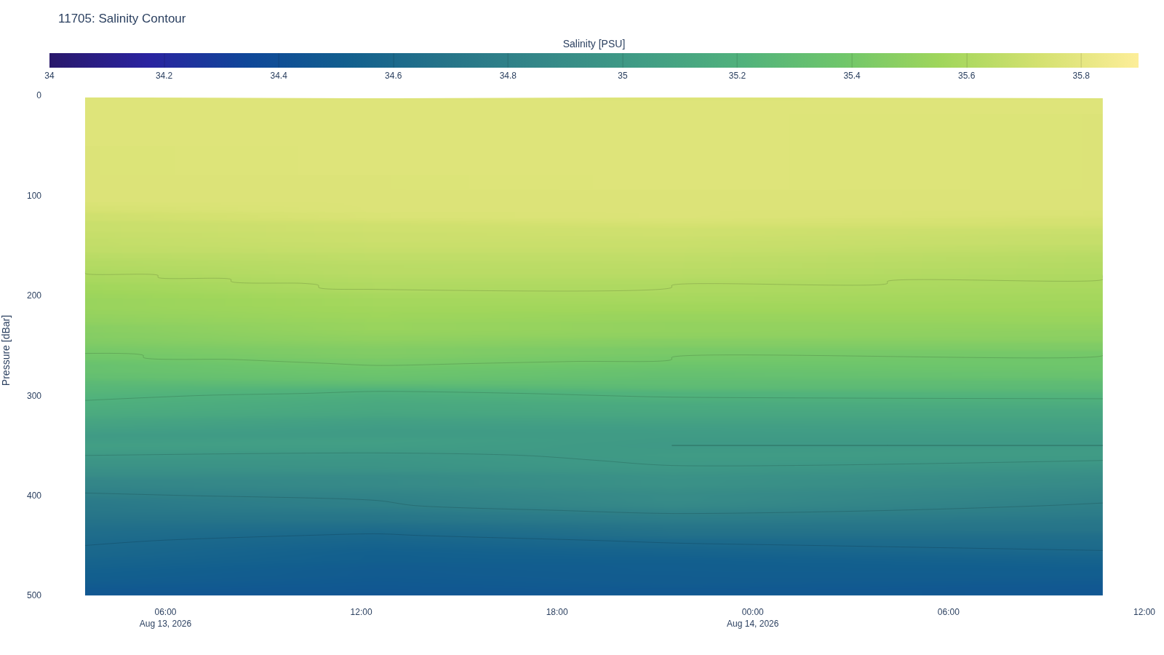The image size is (1164, 655).
Task: Click the dark horizontal contour line near 350 dBar
Action: pos(887,445)
